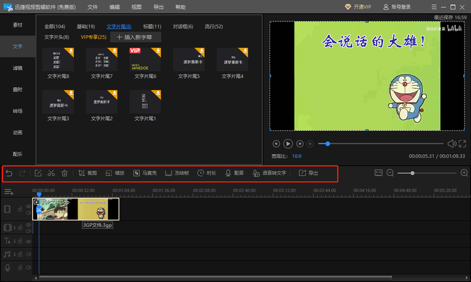Split the clip with the scissors tool
Viewport: 471px width, 282px height.
coord(51,173)
